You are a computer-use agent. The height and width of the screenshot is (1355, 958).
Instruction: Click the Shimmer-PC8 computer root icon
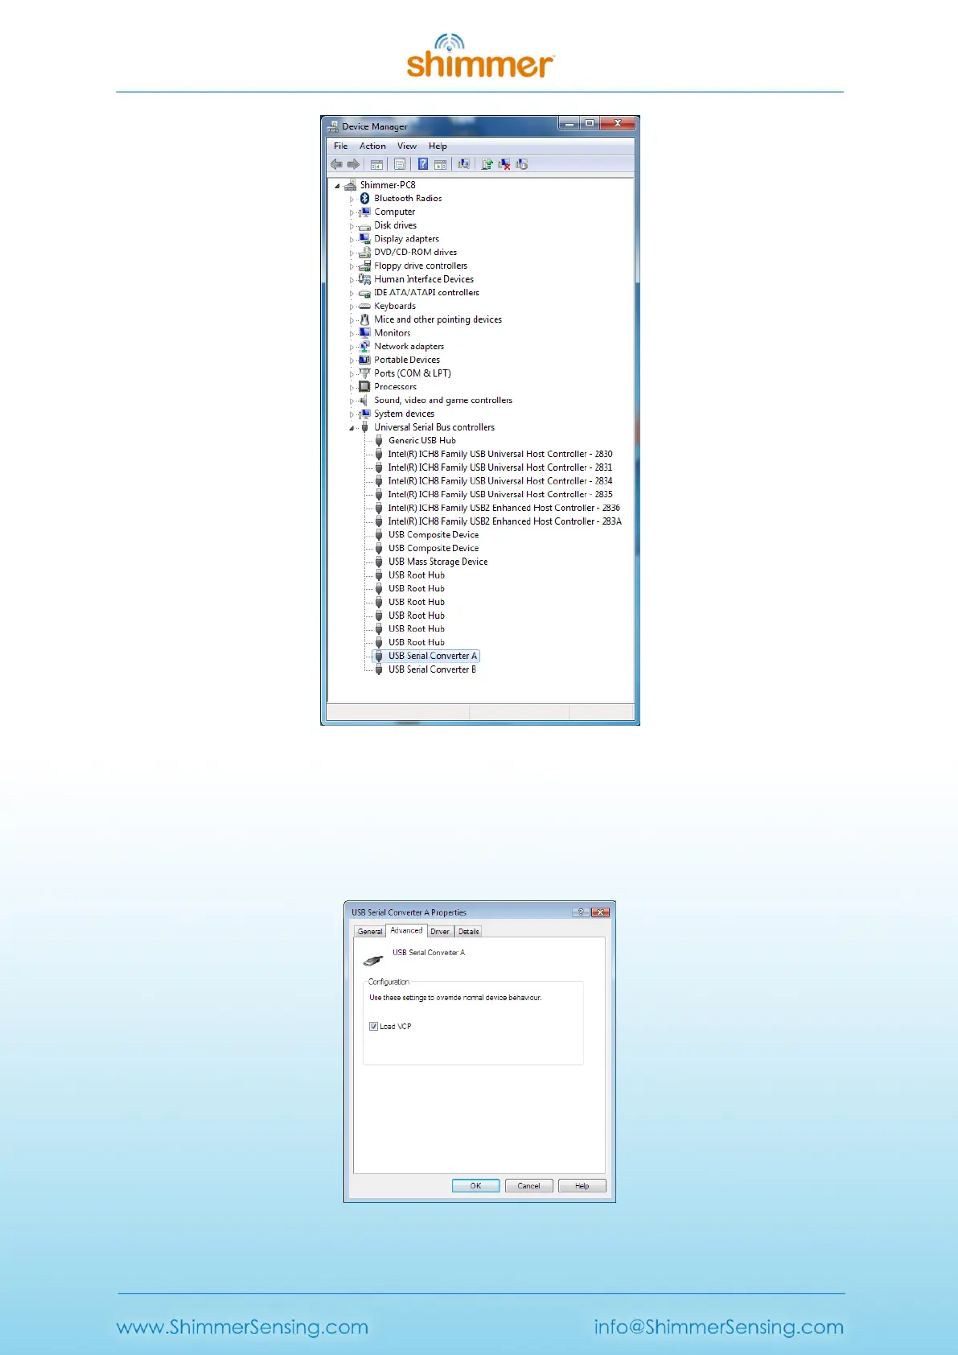(350, 185)
